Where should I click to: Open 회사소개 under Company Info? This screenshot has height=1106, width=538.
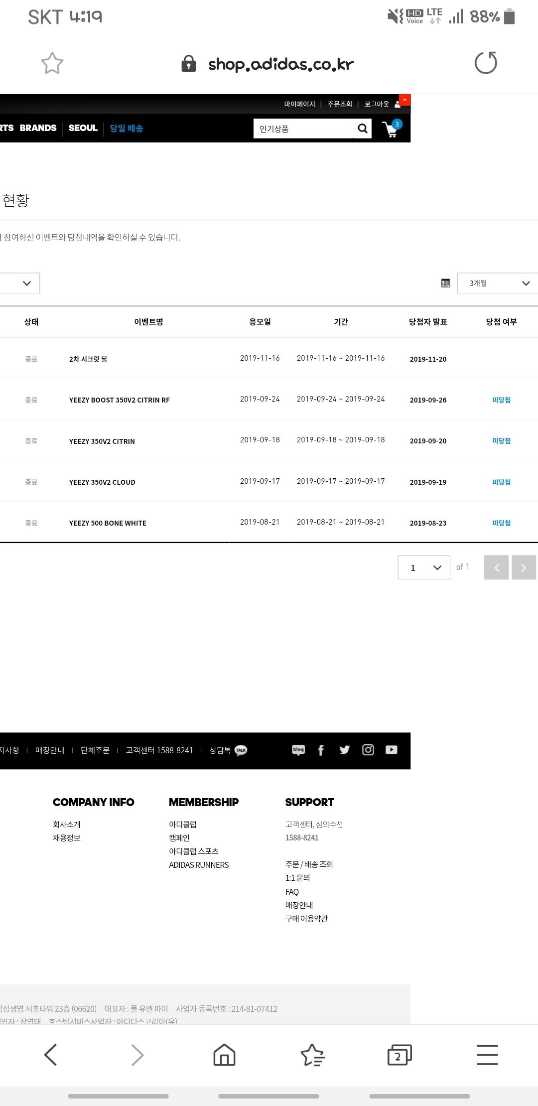click(x=67, y=825)
